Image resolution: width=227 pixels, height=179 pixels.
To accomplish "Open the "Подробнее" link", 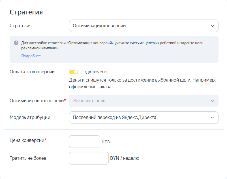I will click(x=31, y=56).
